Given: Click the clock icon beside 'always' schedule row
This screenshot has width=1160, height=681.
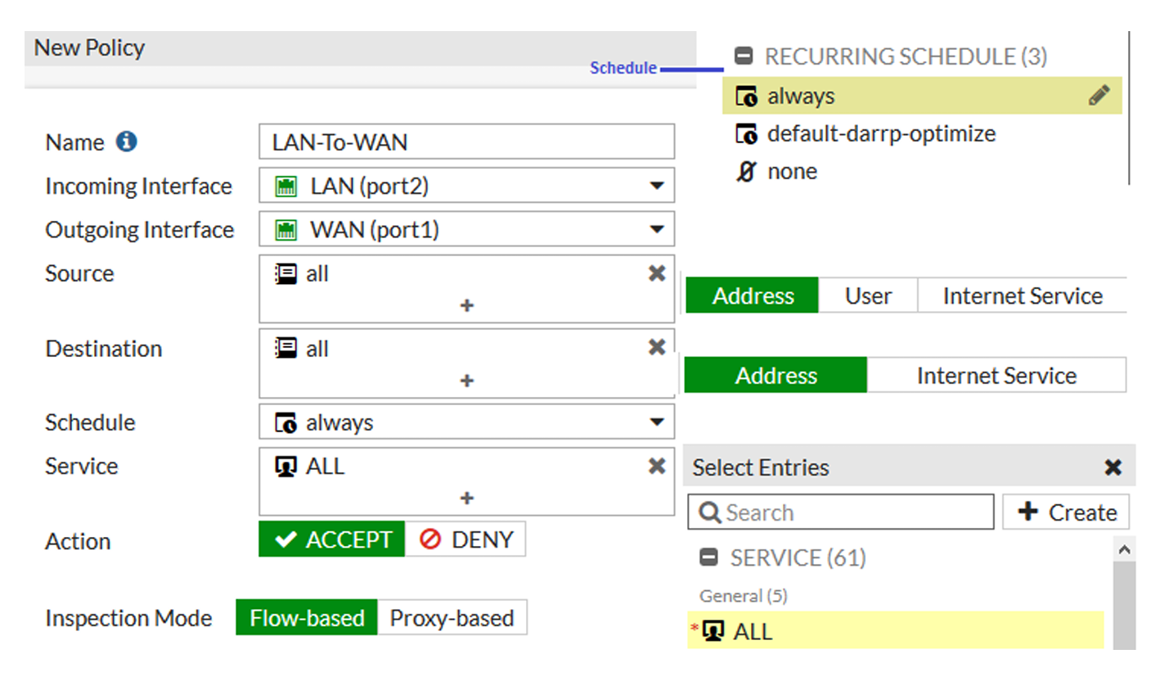Looking at the screenshot, I should click(x=746, y=97).
